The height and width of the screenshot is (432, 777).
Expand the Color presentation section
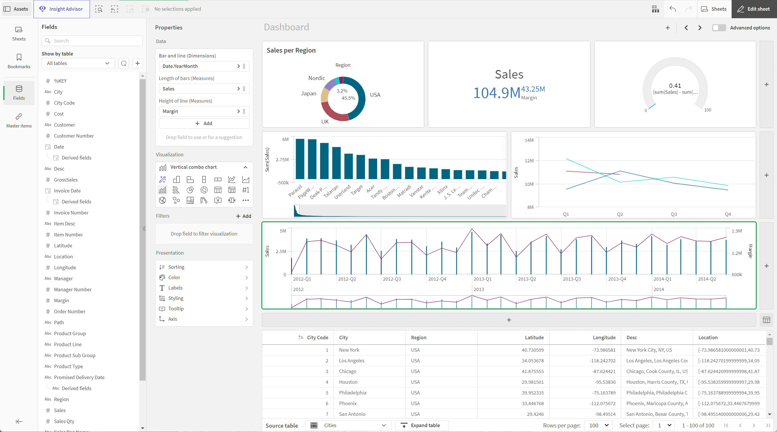tap(204, 277)
